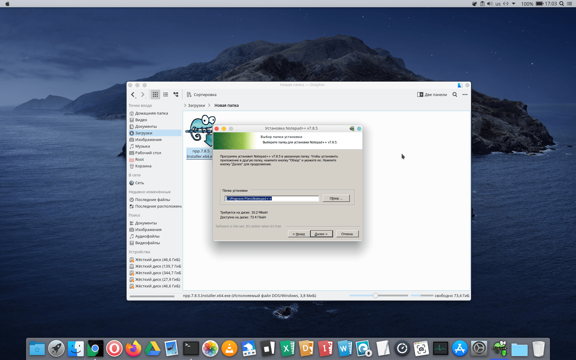Open the clipboard icon in menu bar

(482, 4)
